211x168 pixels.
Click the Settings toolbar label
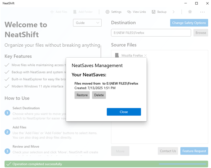pos(116,12)
